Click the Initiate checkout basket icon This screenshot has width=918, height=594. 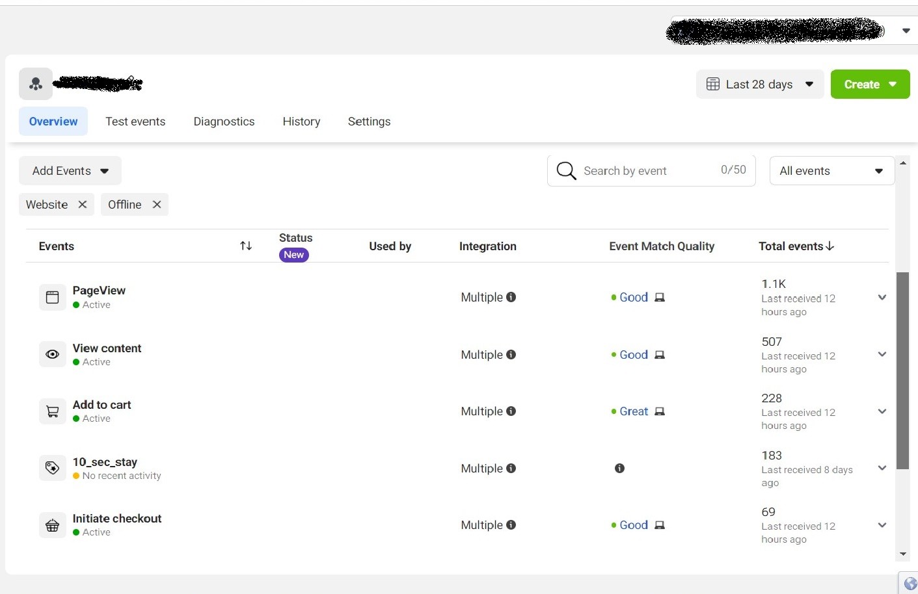pos(52,525)
